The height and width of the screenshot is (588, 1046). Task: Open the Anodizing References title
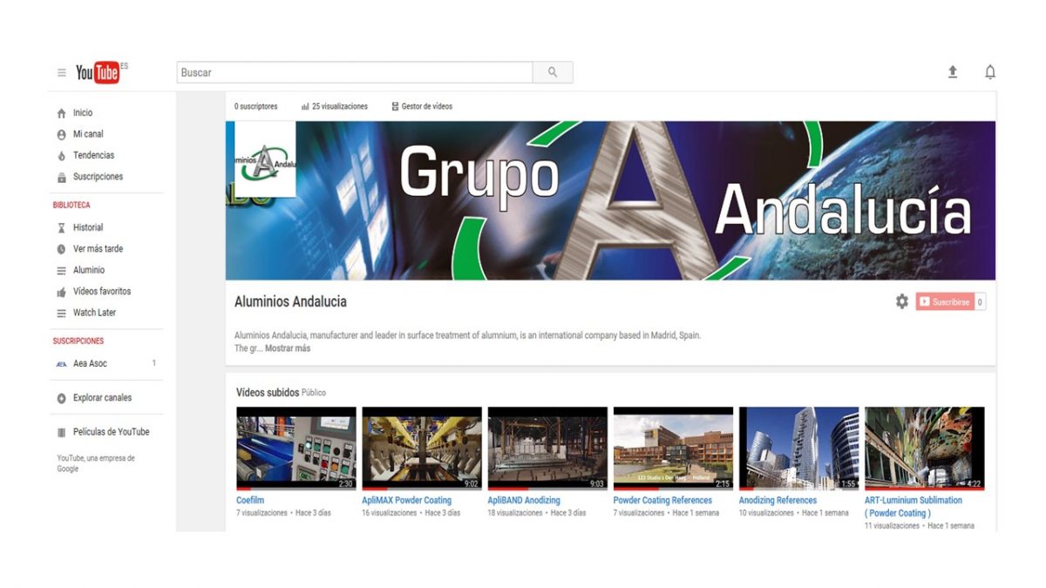click(x=778, y=500)
